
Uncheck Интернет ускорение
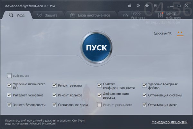pos(9,95)
